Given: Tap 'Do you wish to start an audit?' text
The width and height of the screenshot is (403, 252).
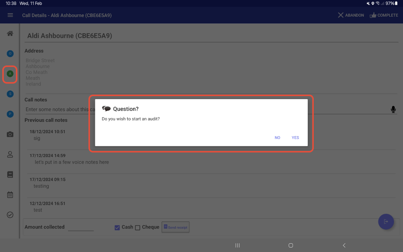Looking at the screenshot, I should [x=130, y=119].
